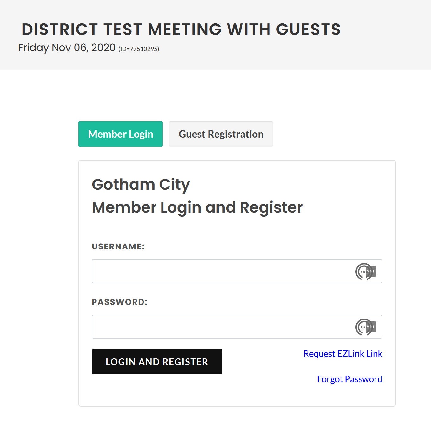The image size is (431, 427).
Task: Click the word GUESTS in the page title
Action: pyautogui.click(x=308, y=30)
